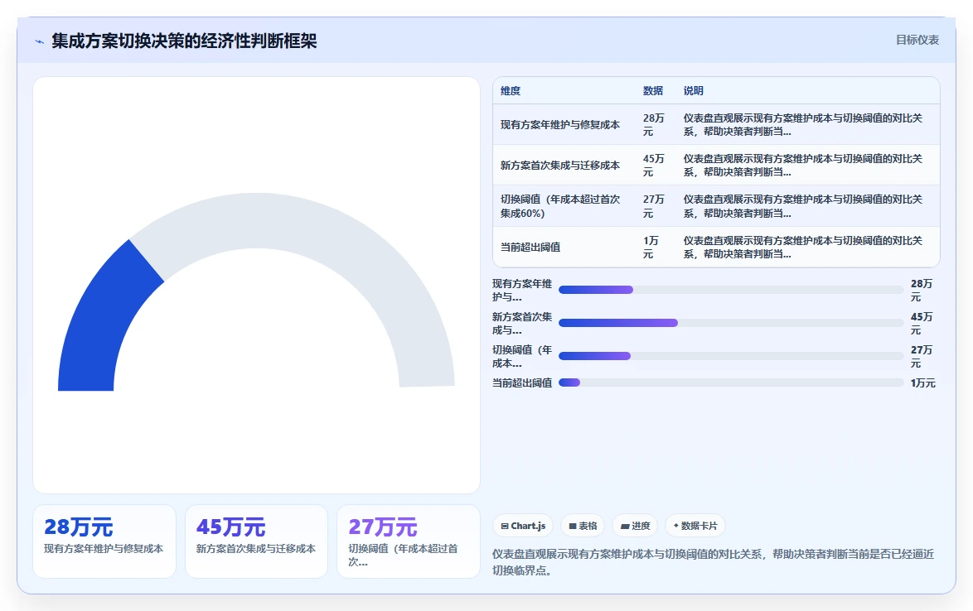
Task: Click the lightning icon beside the title
Action: 39,41
